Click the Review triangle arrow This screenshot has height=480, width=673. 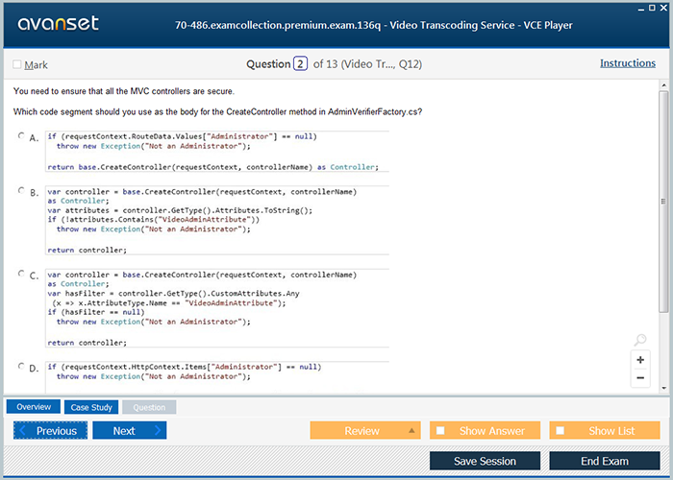(x=411, y=430)
